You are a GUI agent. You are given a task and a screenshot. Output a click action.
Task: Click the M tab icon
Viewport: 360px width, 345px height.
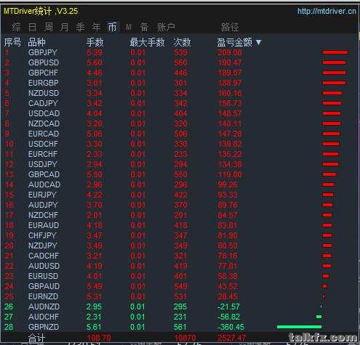coord(129,27)
